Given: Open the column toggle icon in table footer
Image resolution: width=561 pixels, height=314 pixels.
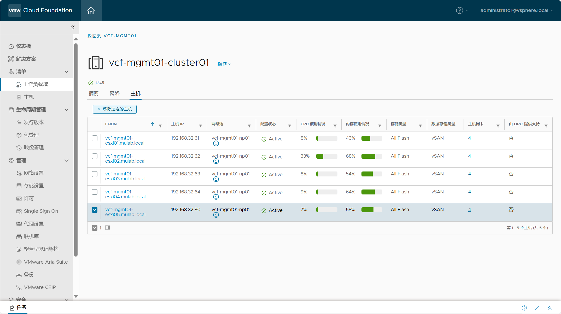Looking at the screenshot, I should 108,228.
